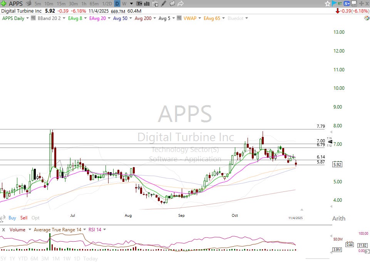Viewport: 370px width, 262px height.
Task: Click the x icon beside Volume
Action: click(x=3, y=230)
